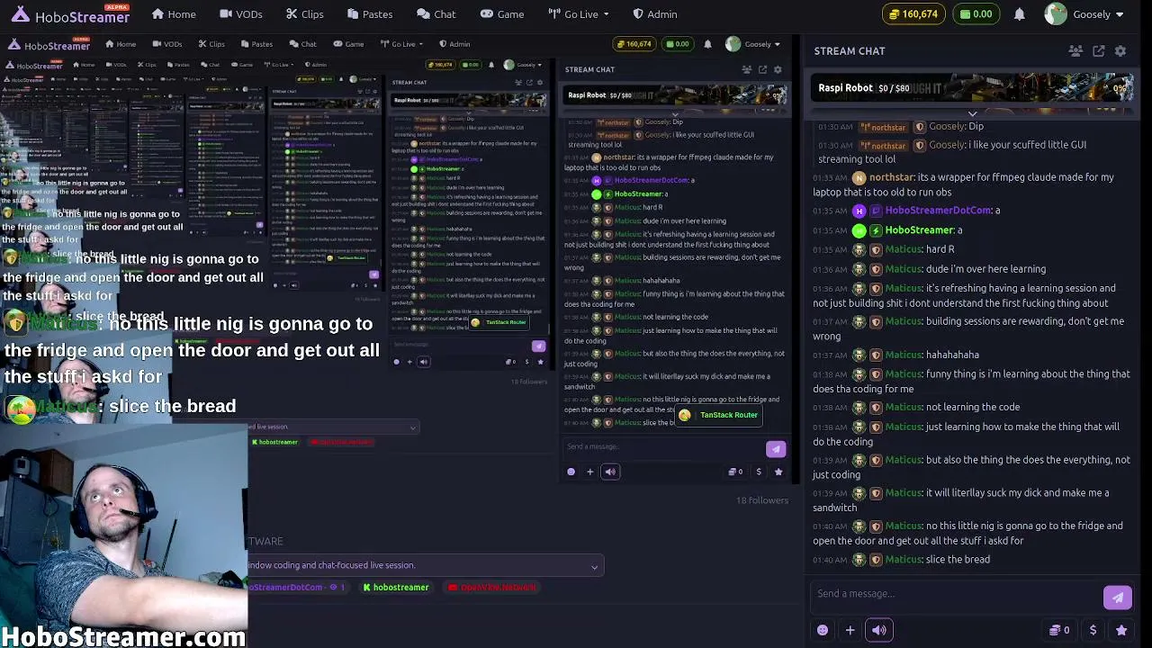Send the message with the paper plane button
The width and height of the screenshot is (1152, 648).
(x=1117, y=598)
